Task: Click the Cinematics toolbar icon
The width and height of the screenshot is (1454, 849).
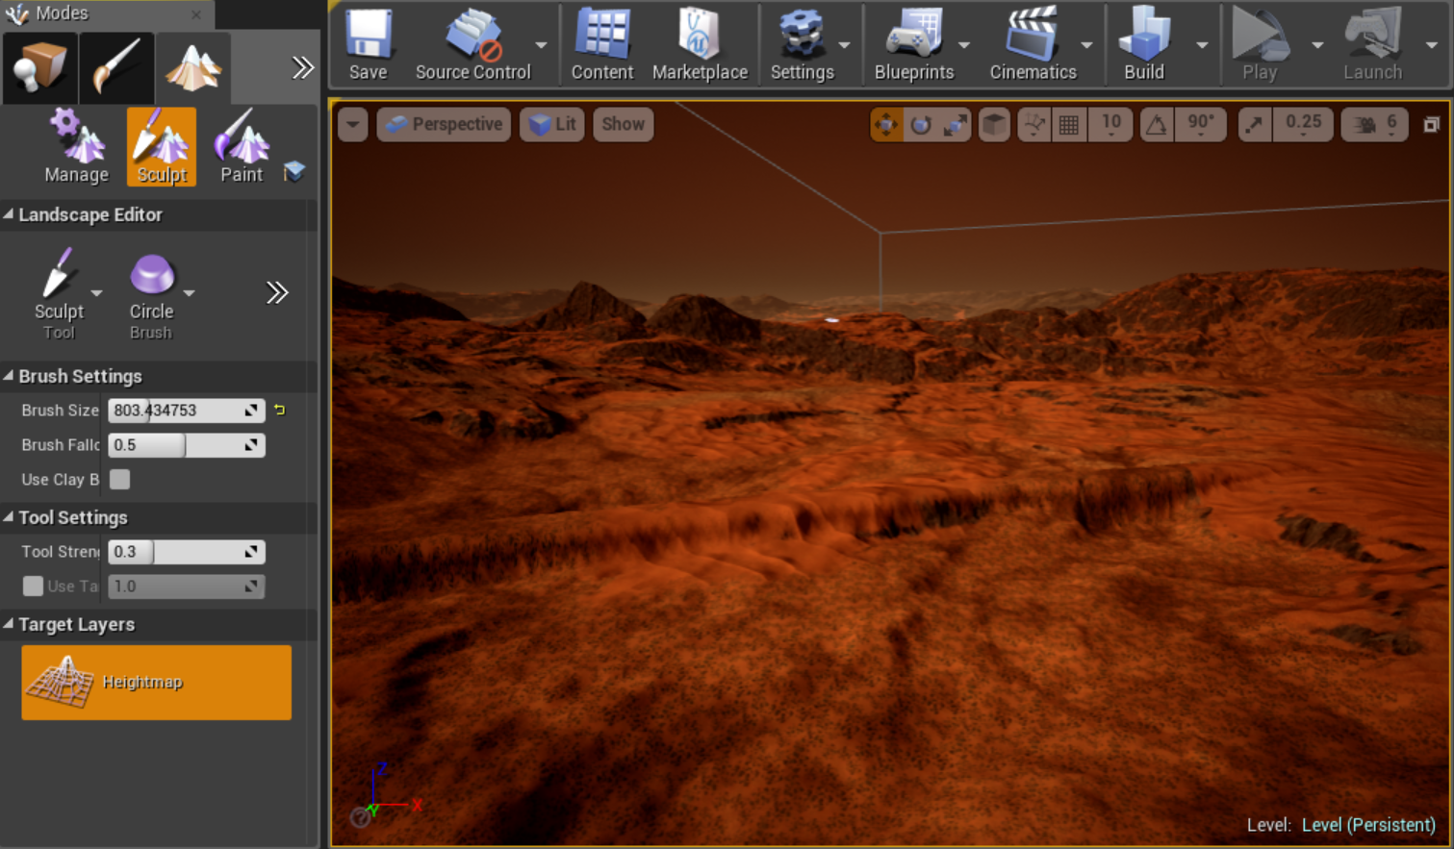Action: [x=1033, y=44]
